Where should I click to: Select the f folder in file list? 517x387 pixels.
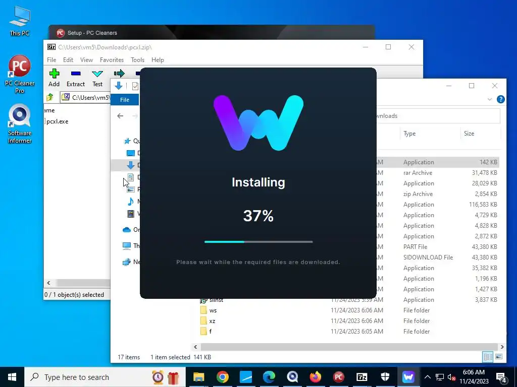click(211, 332)
